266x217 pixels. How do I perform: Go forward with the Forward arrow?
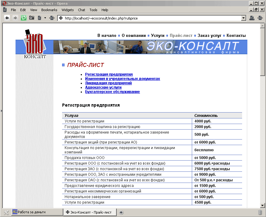15,18
